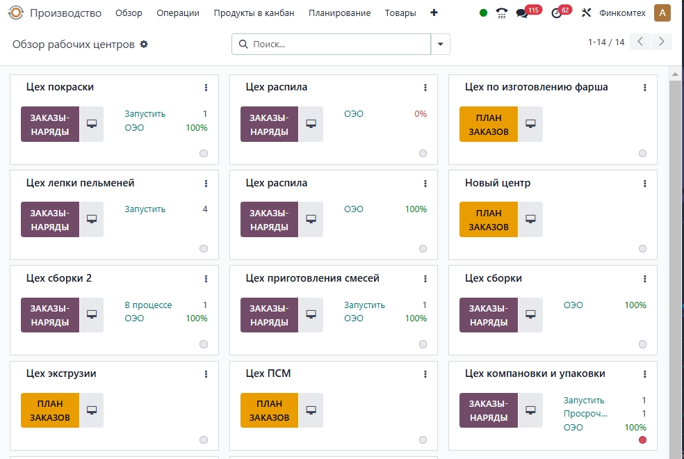Click the plus icon in top menu
Screen dimensions: 684x459
tap(434, 13)
